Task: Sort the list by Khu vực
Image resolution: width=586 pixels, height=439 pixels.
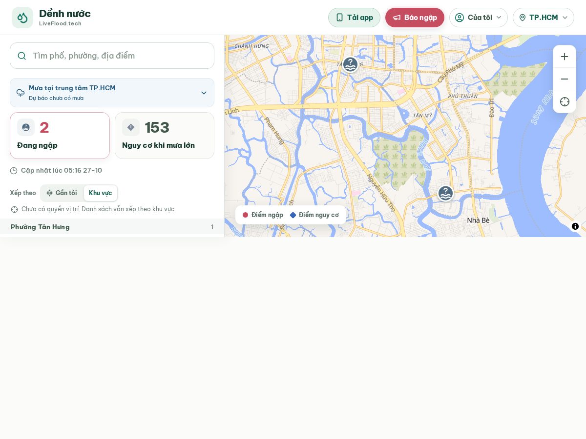Action: tap(100, 193)
